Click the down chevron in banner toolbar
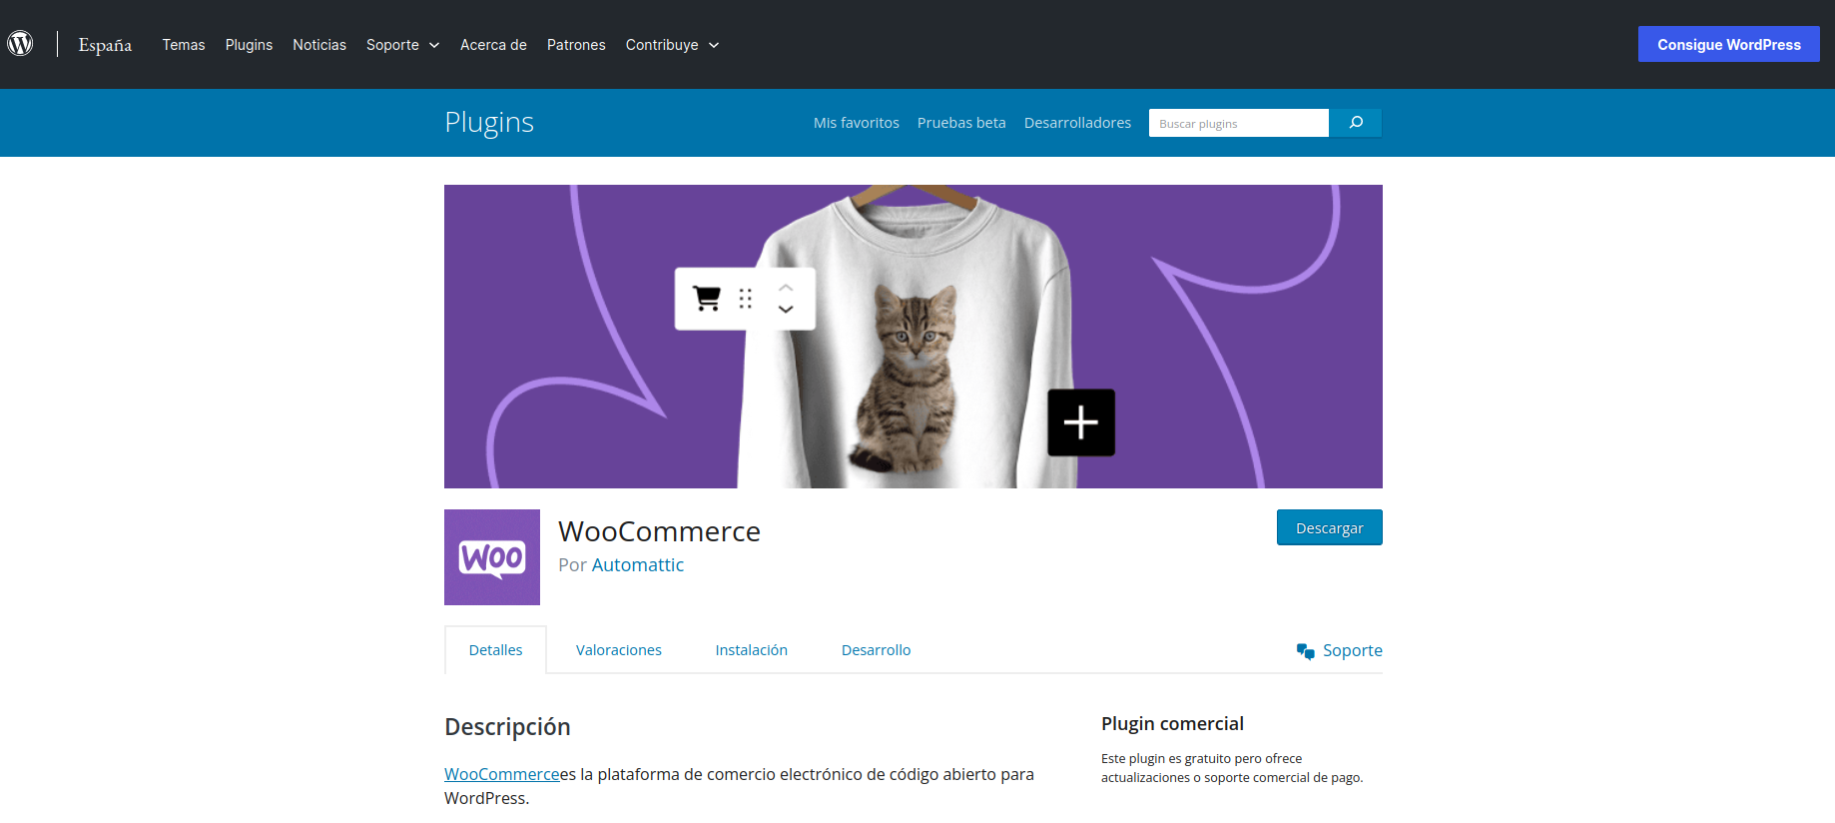 [x=786, y=310]
